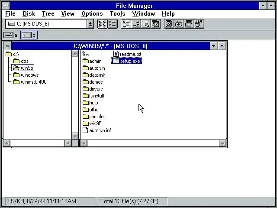The width and height of the screenshot is (277, 208).
Task: Maximize the C:\WIN95 child window
Action: 222,46
